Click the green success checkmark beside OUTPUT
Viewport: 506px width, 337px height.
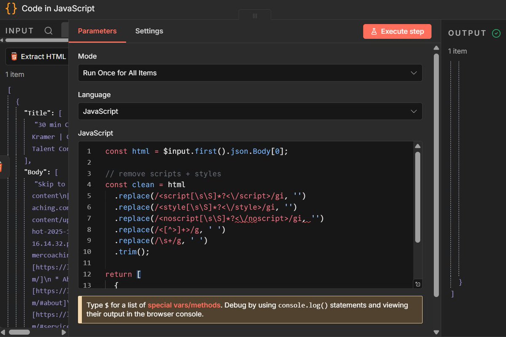click(496, 33)
